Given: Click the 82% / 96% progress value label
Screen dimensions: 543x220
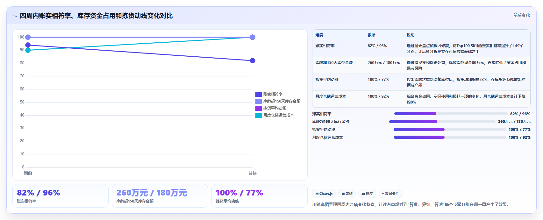Looking at the screenshot, I should tap(520, 114).
